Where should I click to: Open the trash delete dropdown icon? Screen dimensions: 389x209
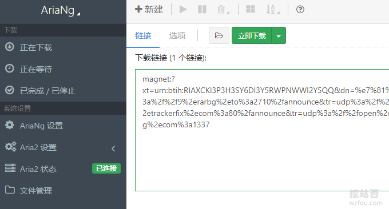point(223,10)
